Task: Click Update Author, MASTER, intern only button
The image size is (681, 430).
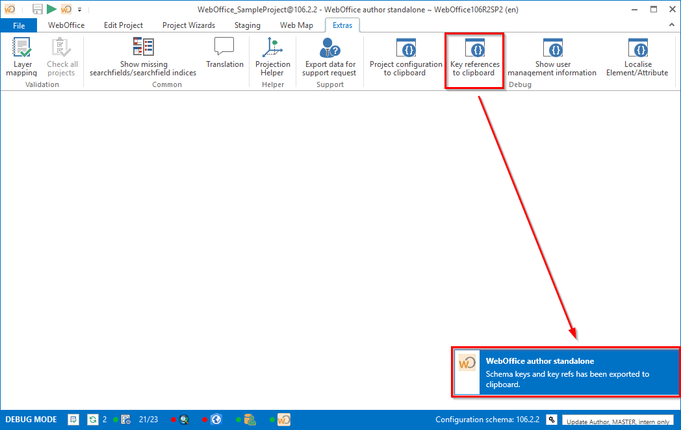Action: (x=617, y=421)
